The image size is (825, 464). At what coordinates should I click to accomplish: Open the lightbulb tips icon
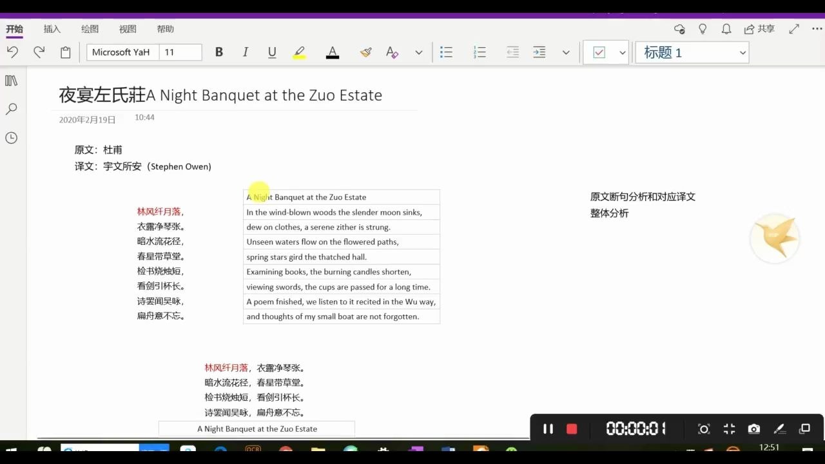tap(703, 29)
